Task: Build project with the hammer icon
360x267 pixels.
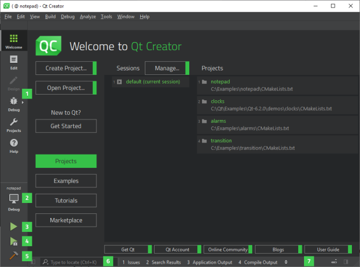Action: 13,255
